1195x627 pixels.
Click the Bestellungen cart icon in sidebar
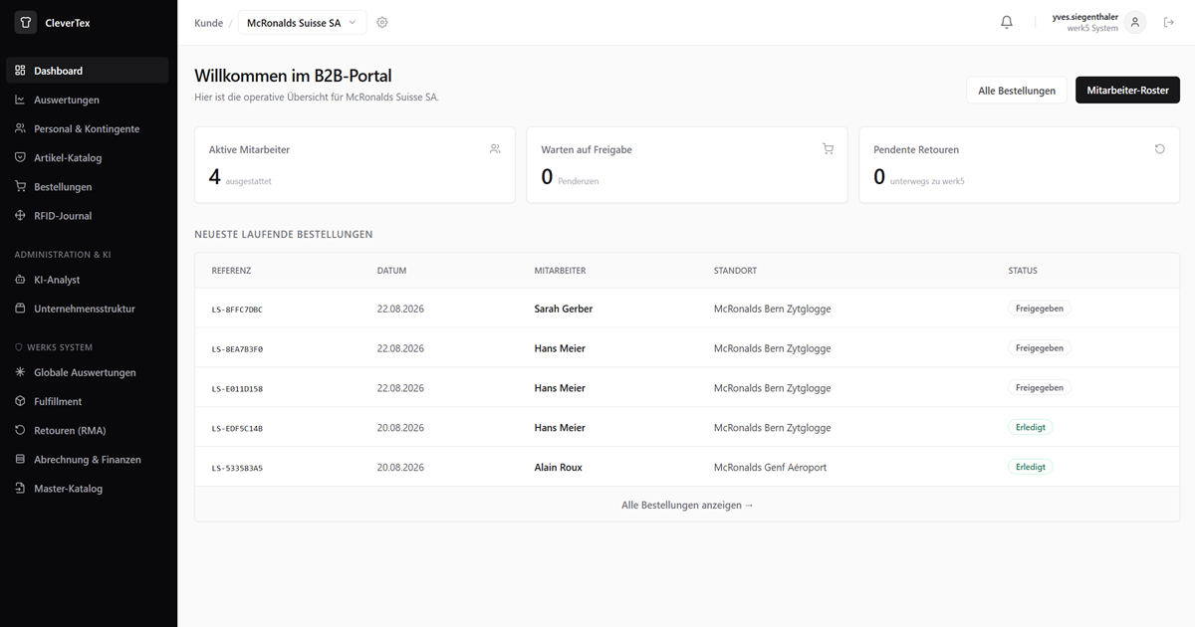(21, 186)
